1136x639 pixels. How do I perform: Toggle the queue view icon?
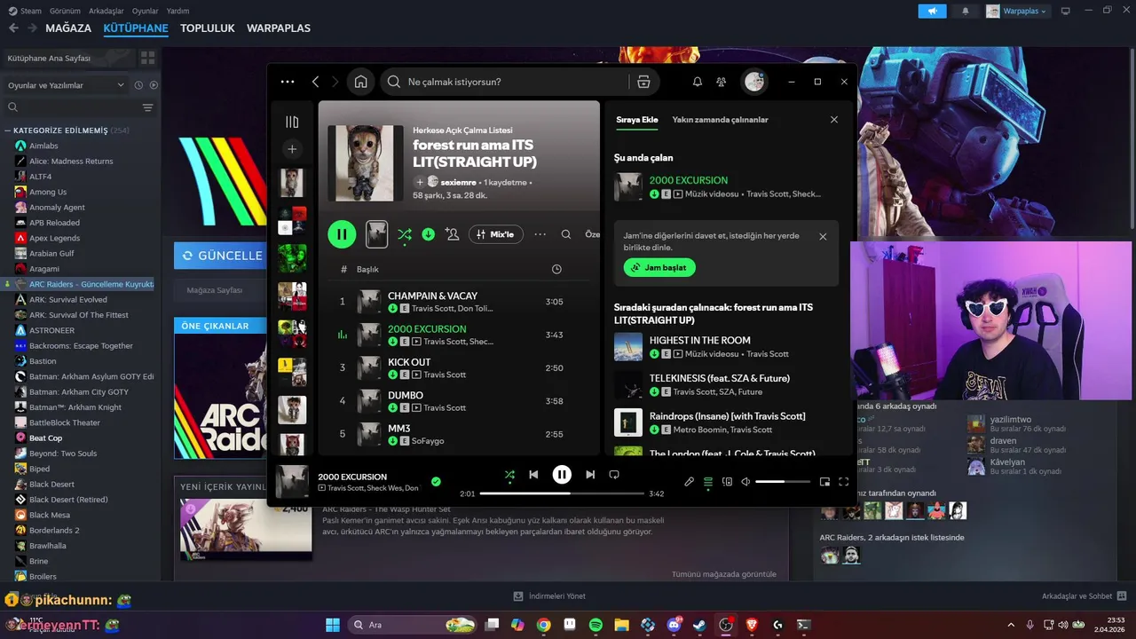[x=708, y=482]
